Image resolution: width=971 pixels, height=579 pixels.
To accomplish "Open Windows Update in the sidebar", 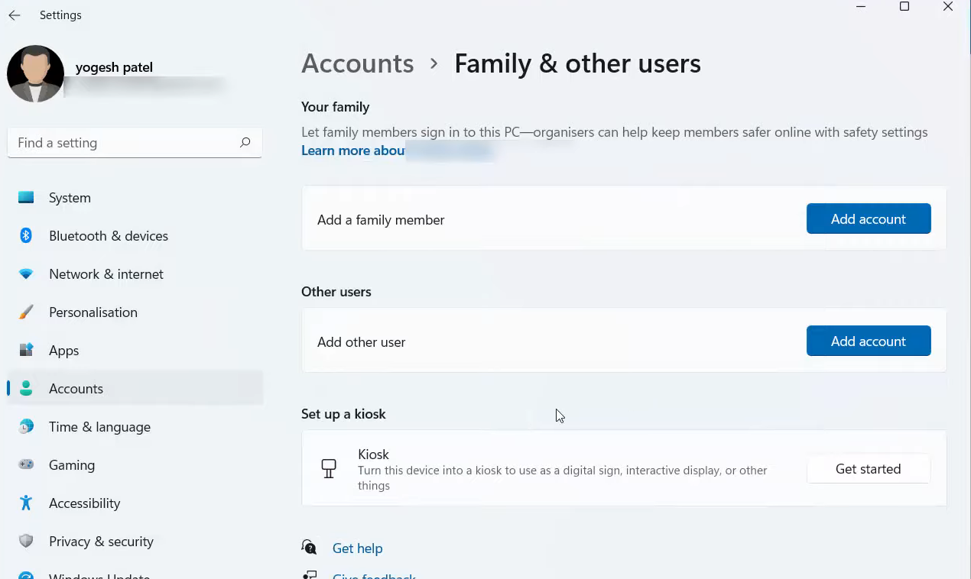I will (x=99, y=574).
